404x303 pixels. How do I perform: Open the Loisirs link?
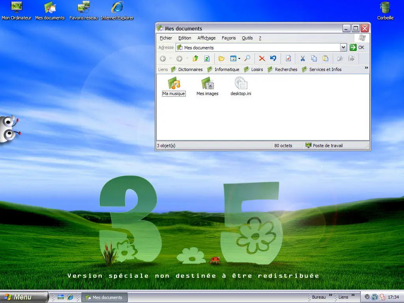coord(254,69)
